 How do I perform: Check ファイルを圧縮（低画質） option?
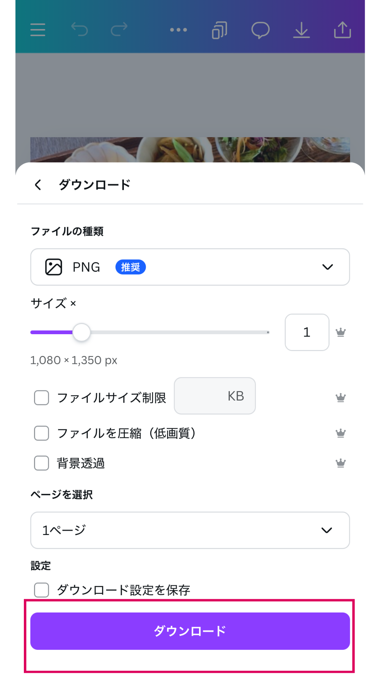pos(41,433)
